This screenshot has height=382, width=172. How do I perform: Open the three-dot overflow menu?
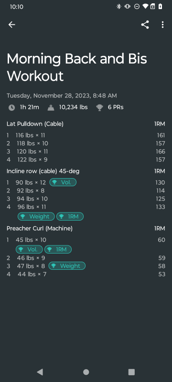[x=162, y=25]
